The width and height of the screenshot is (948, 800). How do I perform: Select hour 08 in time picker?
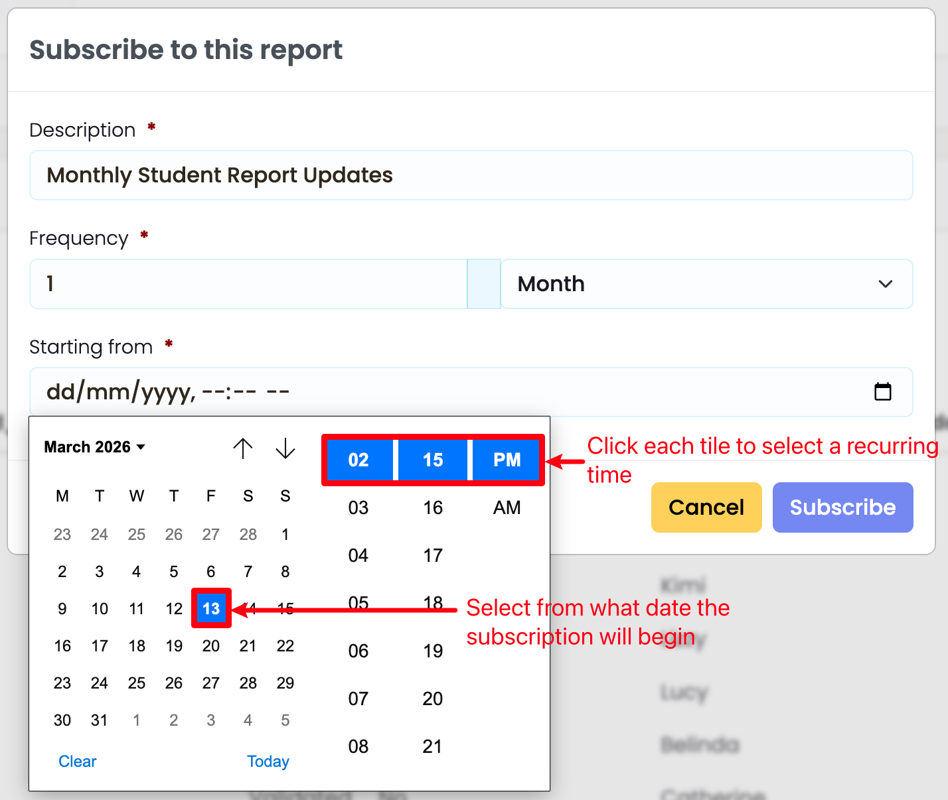tap(358, 747)
